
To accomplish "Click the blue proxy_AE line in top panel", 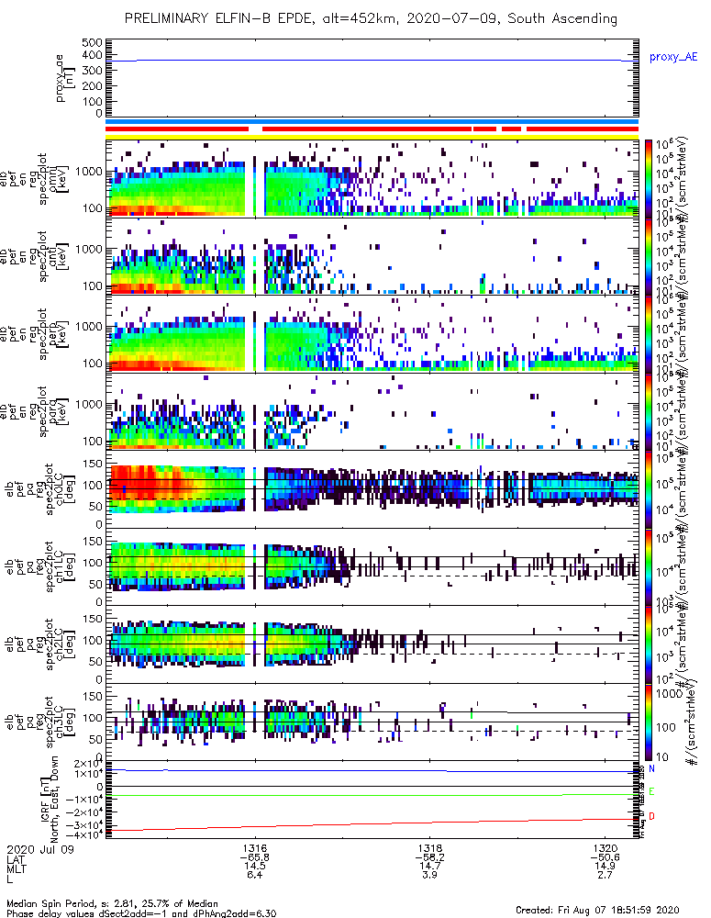I will pyautogui.click(x=372, y=61).
